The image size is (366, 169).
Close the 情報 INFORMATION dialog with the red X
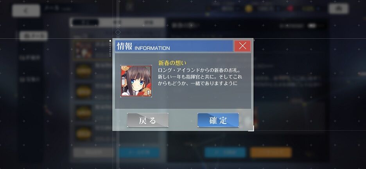(x=242, y=46)
